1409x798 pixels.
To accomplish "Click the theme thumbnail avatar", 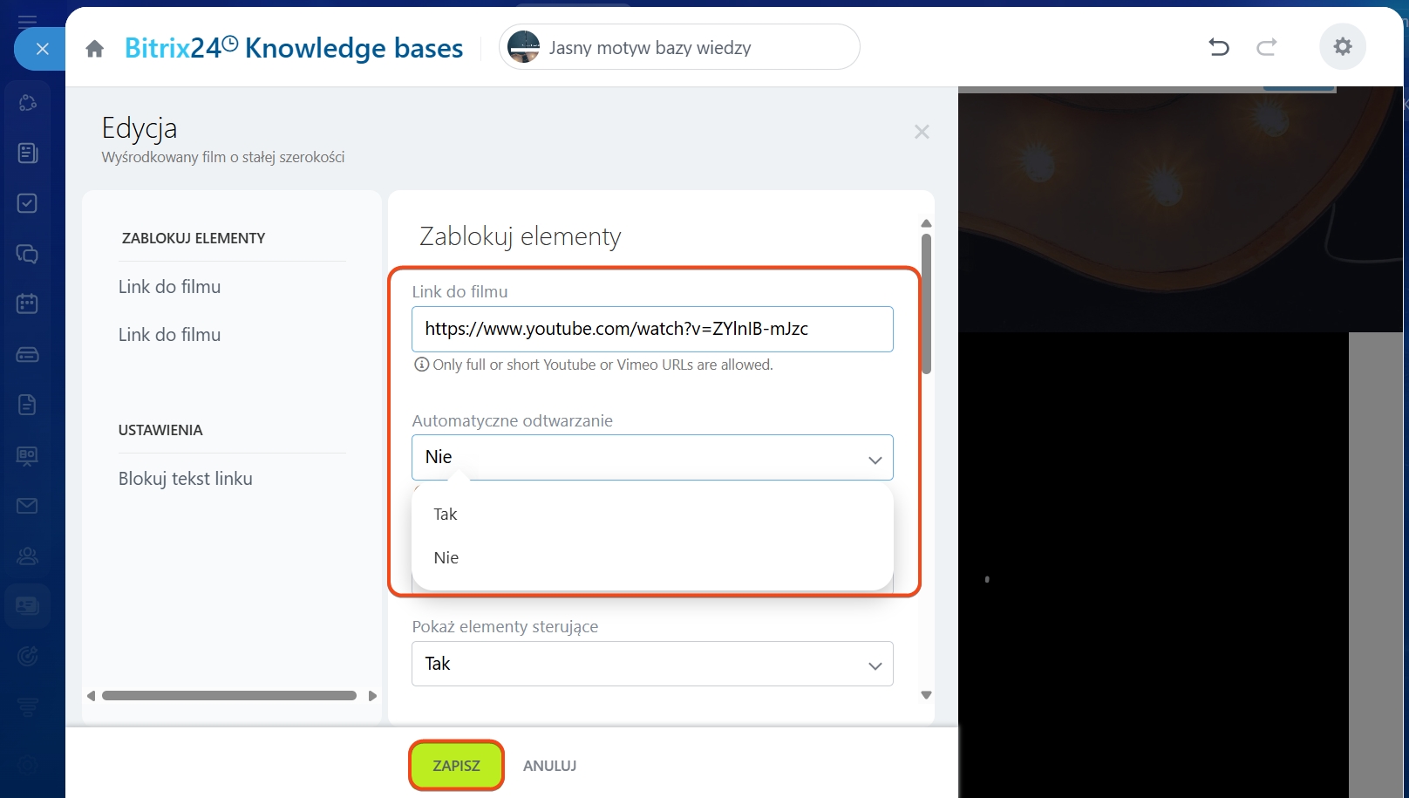I will tap(524, 47).
